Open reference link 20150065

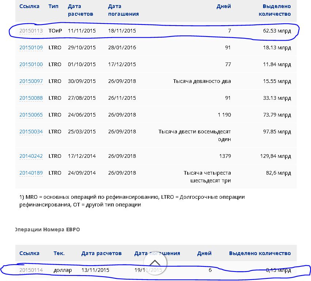(x=31, y=115)
